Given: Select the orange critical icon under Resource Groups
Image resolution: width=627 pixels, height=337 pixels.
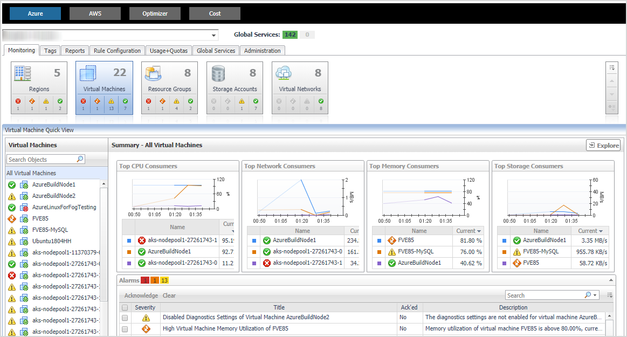Looking at the screenshot, I should coord(162,101).
